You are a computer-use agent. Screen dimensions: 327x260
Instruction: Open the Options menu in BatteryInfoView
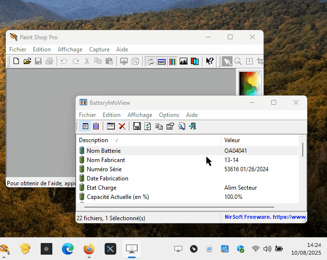(x=169, y=115)
